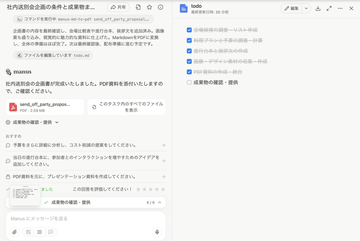Open the three-dot more options menu

click(x=340, y=9)
